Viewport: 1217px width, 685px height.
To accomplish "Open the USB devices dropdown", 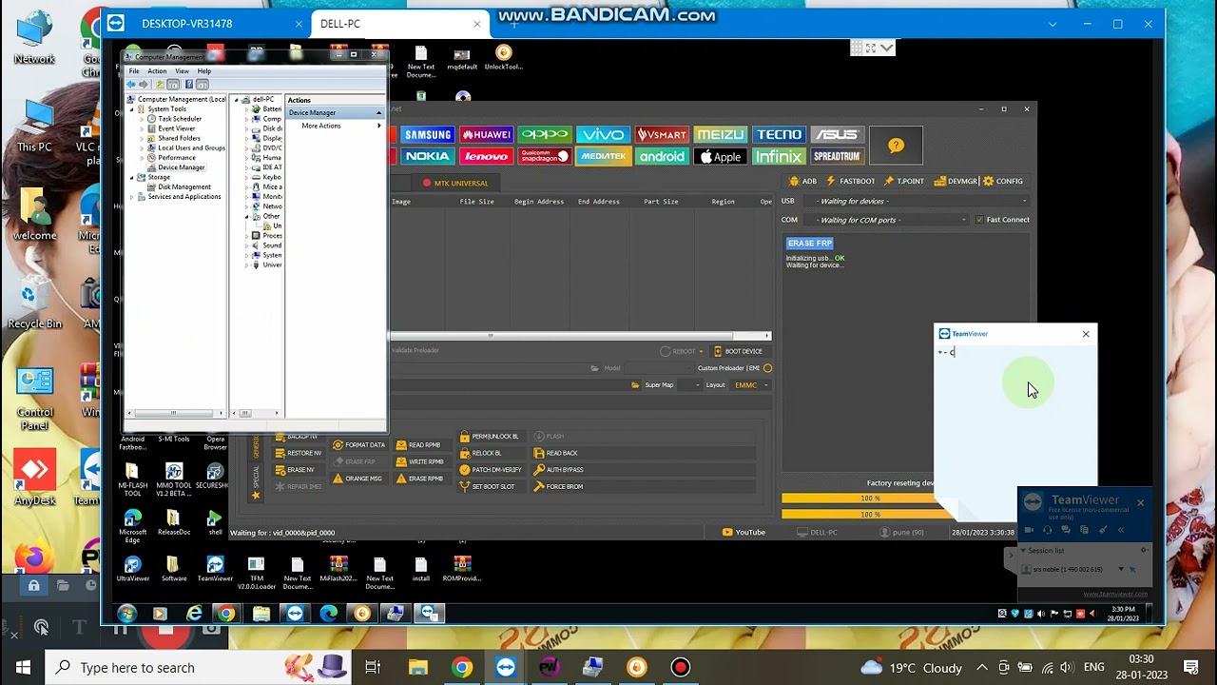I will pos(917,201).
